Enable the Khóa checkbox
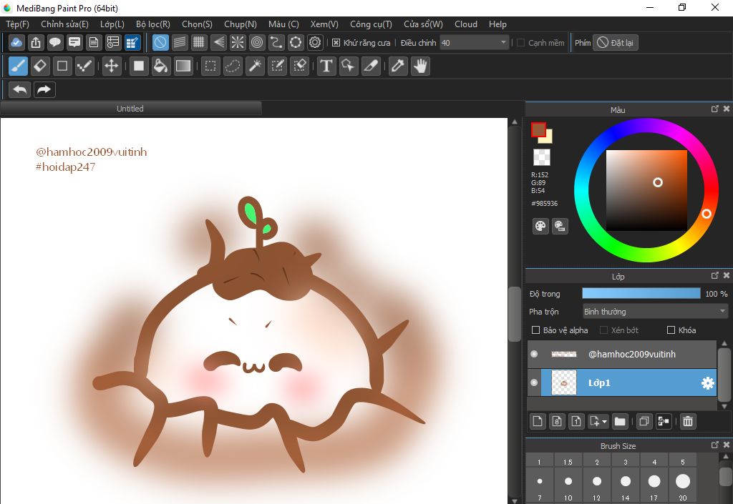This screenshot has height=504, width=733. click(671, 330)
